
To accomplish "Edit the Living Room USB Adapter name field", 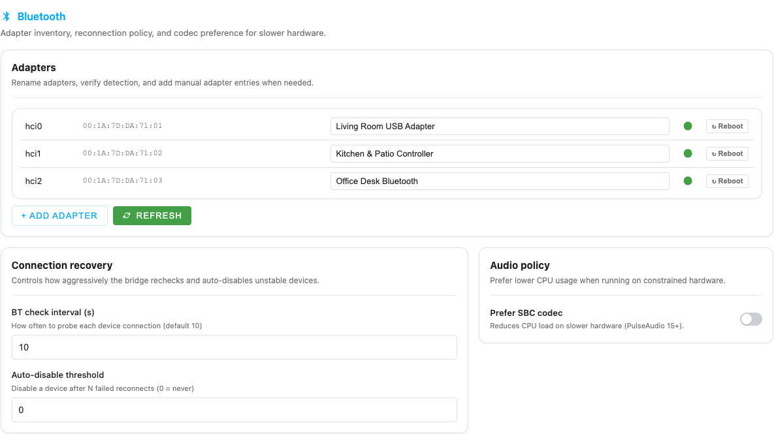I will point(499,126).
